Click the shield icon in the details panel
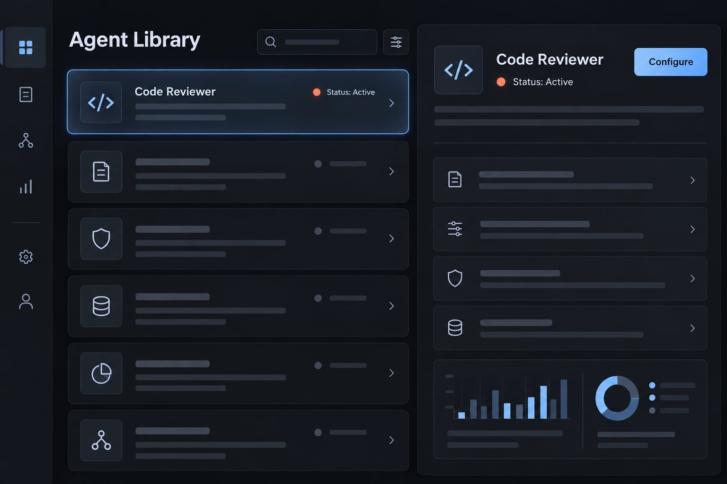The image size is (727, 484). [455, 278]
